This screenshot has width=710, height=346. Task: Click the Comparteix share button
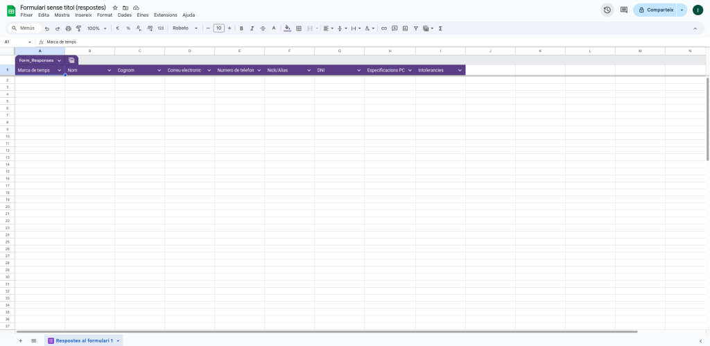point(655,10)
